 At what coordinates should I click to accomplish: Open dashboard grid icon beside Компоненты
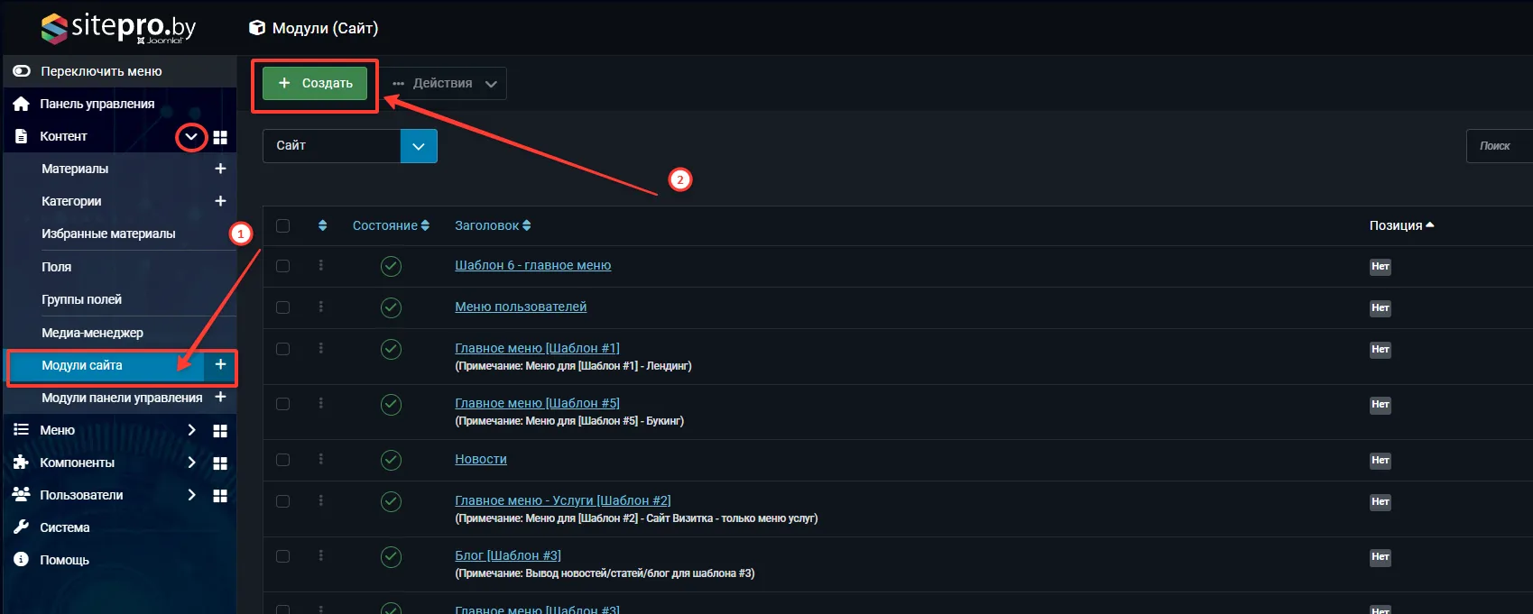(220, 463)
